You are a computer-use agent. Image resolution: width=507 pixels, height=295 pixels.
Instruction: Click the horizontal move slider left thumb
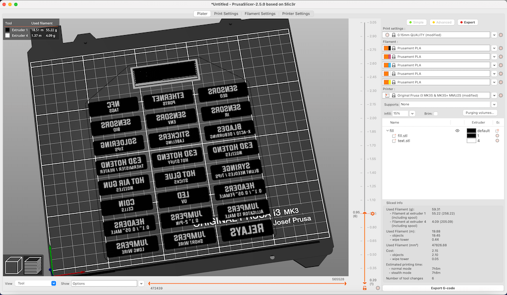[149, 283]
